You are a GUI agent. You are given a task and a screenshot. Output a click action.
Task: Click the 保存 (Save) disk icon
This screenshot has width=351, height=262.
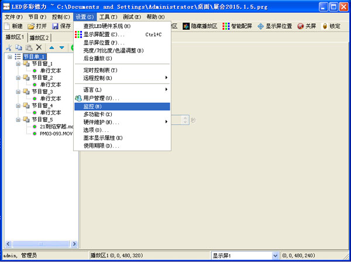pyautogui.click(x=56, y=26)
